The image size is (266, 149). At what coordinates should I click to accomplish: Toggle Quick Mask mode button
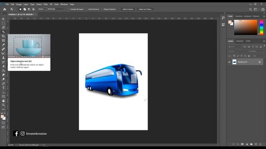3,123
